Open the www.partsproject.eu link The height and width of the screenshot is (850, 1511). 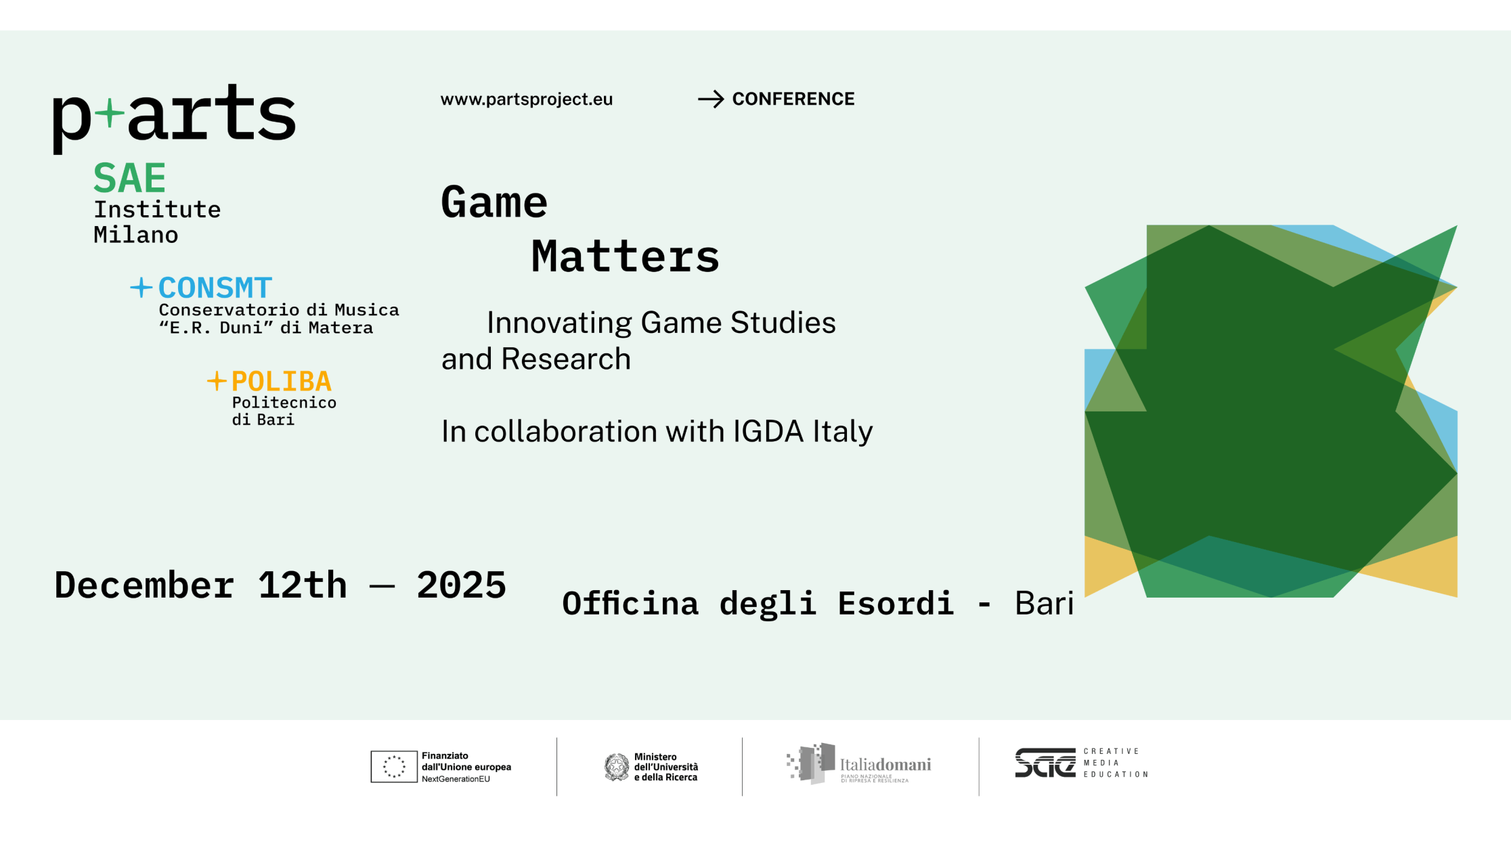(526, 99)
